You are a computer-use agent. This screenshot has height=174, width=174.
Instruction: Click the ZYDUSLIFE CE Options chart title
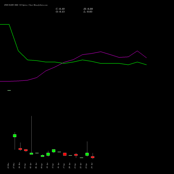click(x=26, y=5)
